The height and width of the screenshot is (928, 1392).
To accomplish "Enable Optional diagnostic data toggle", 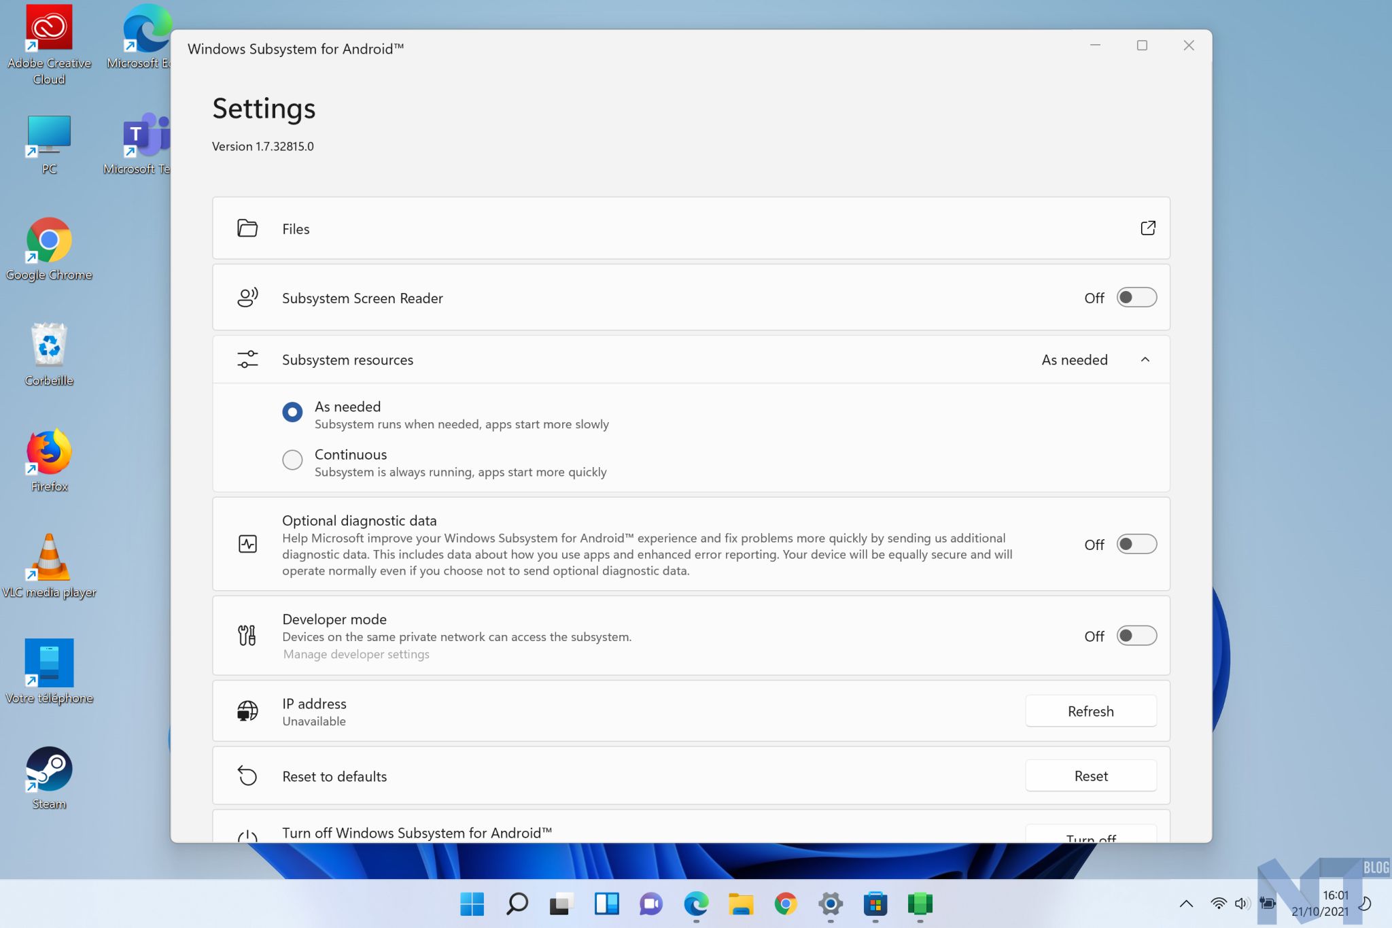I will coord(1136,545).
